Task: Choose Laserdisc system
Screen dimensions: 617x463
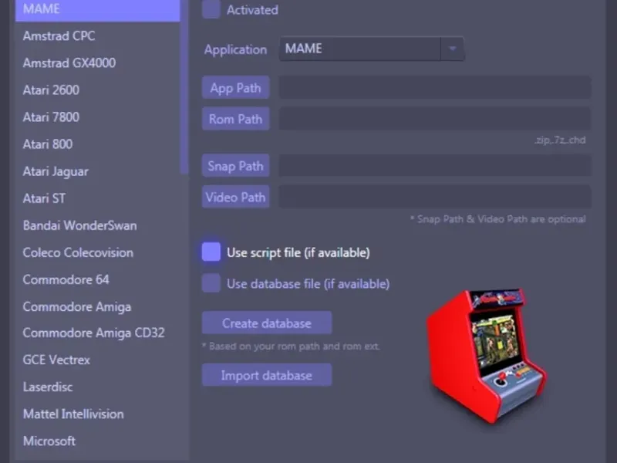Action: pos(48,387)
